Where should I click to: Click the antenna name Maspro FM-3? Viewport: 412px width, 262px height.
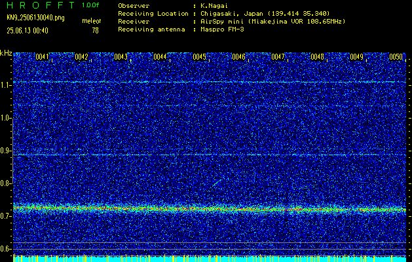222,29
